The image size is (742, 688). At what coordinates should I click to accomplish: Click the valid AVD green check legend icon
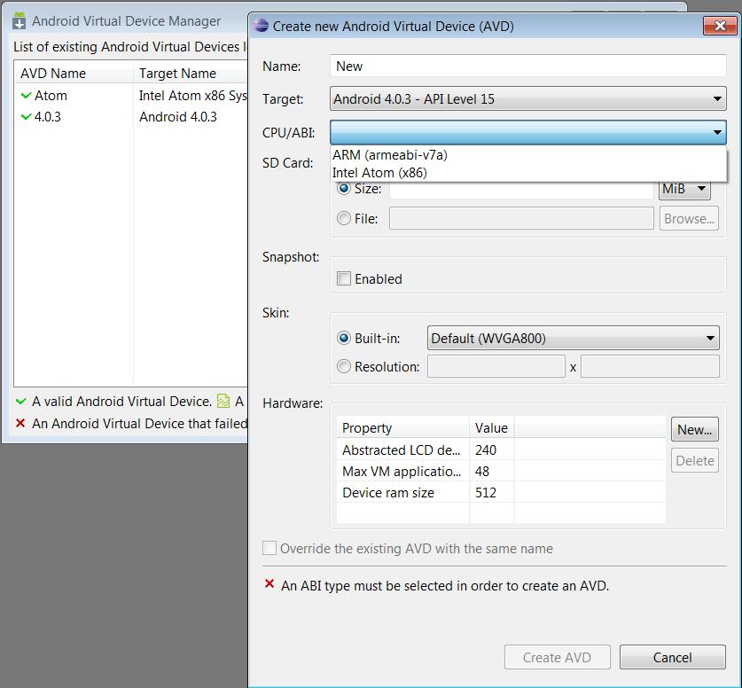point(21,402)
